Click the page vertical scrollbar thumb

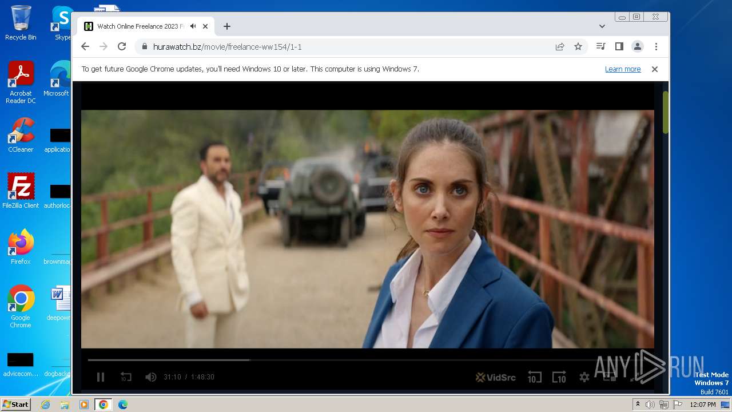(x=666, y=112)
